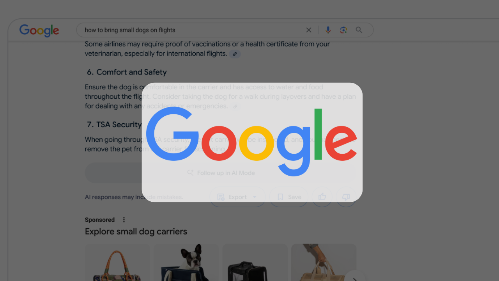499x281 pixels.
Task: Click the thumbs down feedback icon
Action: [346, 197]
